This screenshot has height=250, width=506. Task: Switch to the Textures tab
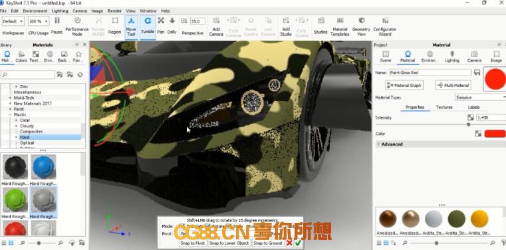click(444, 107)
